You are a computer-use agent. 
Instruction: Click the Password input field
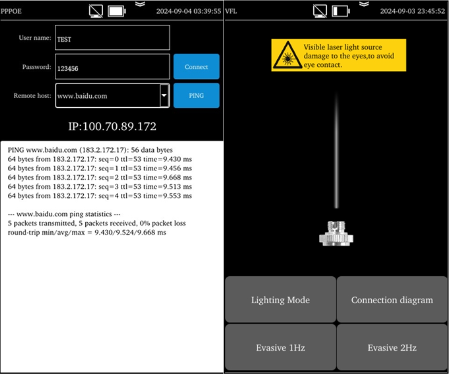112,67
